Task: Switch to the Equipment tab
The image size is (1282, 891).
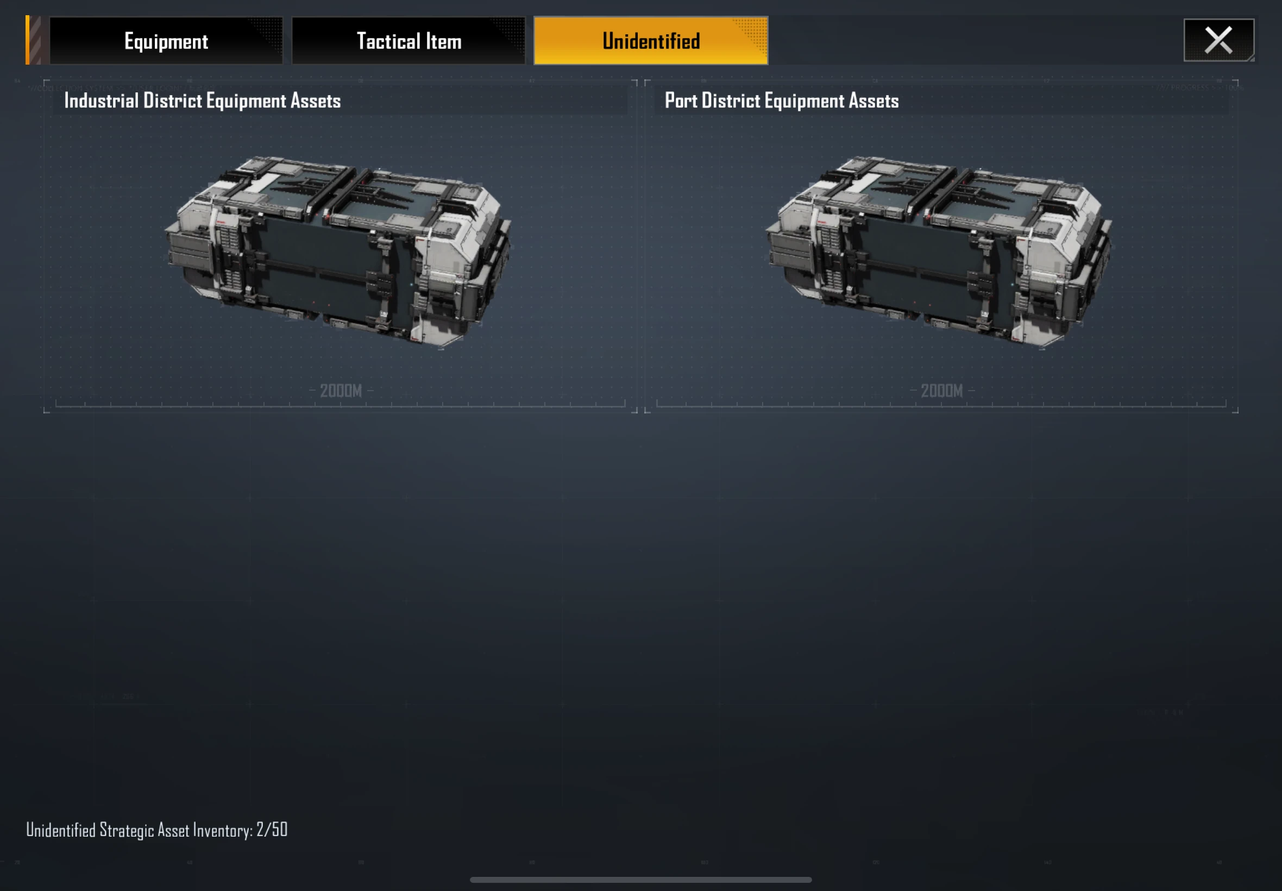Action: (166, 41)
